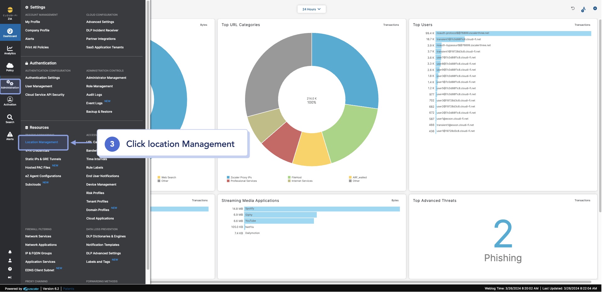Click the Search magnifier icon in sidebar
Image resolution: width=602 pixels, height=292 pixels.
(x=10, y=119)
